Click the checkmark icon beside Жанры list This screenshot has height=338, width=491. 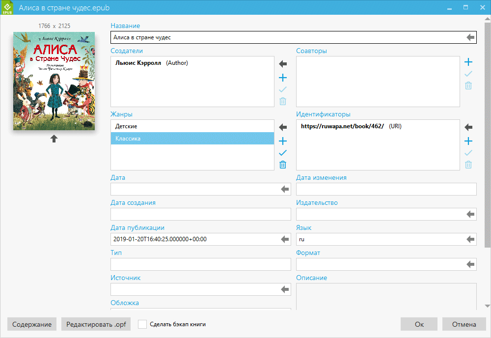point(283,153)
